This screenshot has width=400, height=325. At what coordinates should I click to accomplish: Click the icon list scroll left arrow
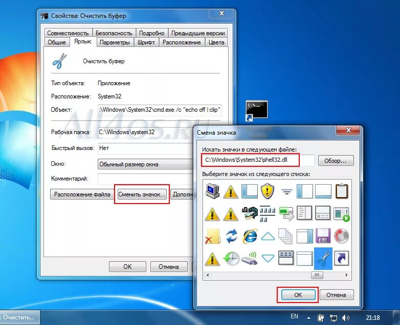207,275
